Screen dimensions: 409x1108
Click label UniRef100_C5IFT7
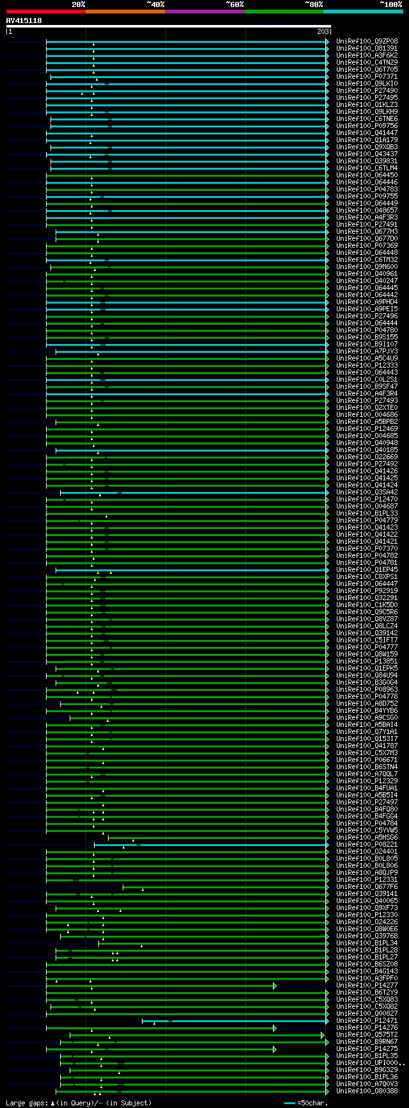click(x=367, y=640)
